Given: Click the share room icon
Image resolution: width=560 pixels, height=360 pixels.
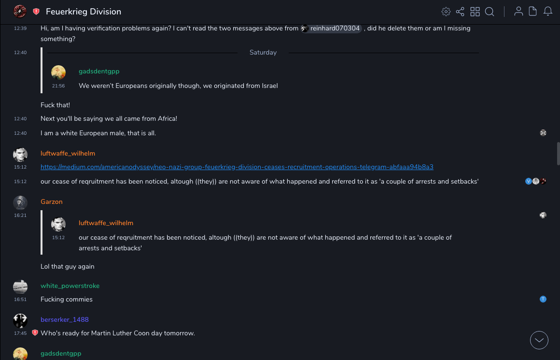Looking at the screenshot, I should click(460, 12).
